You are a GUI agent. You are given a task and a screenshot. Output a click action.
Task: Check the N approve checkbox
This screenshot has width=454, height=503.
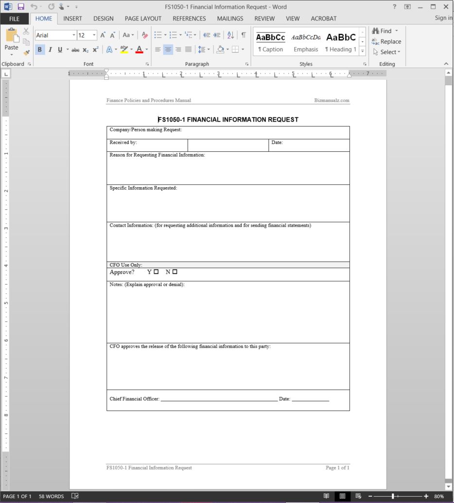coord(175,272)
